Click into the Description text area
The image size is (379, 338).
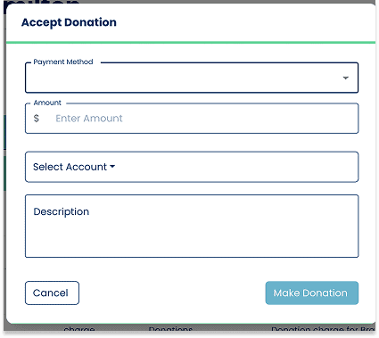192,226
